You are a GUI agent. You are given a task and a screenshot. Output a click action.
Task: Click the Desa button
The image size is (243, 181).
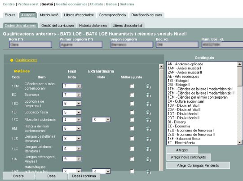point(52,176)
